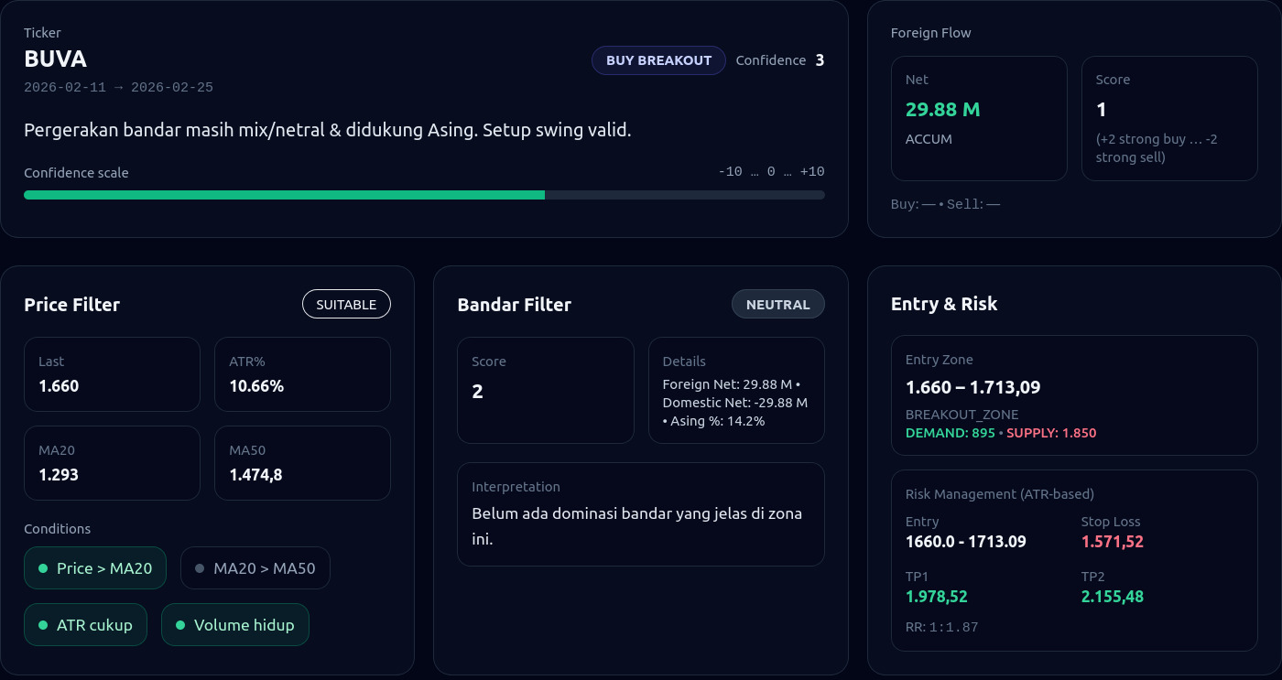Click the Stop Loss value 1.571,52
Screen dimensions: 1282x680
tap(1113, 542)
